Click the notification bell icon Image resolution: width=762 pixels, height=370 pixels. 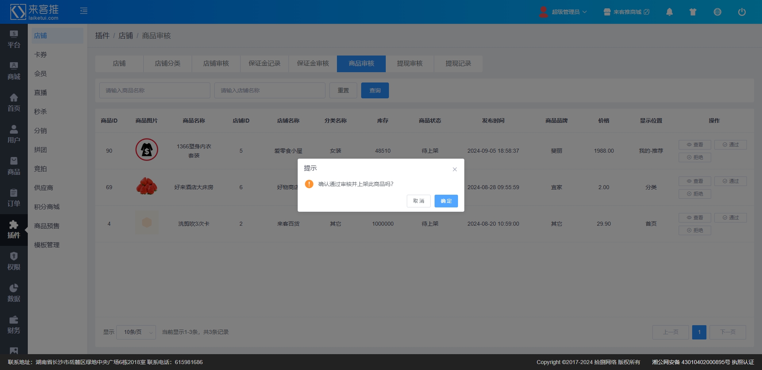pyautogui.click(x=669, y=12)
